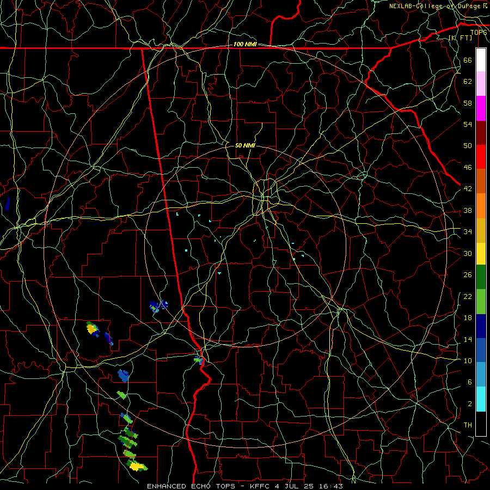Image resolution: width=490 pixels, height=490 pixels.
Task: Click the legend value '14'
Action: 468,339
